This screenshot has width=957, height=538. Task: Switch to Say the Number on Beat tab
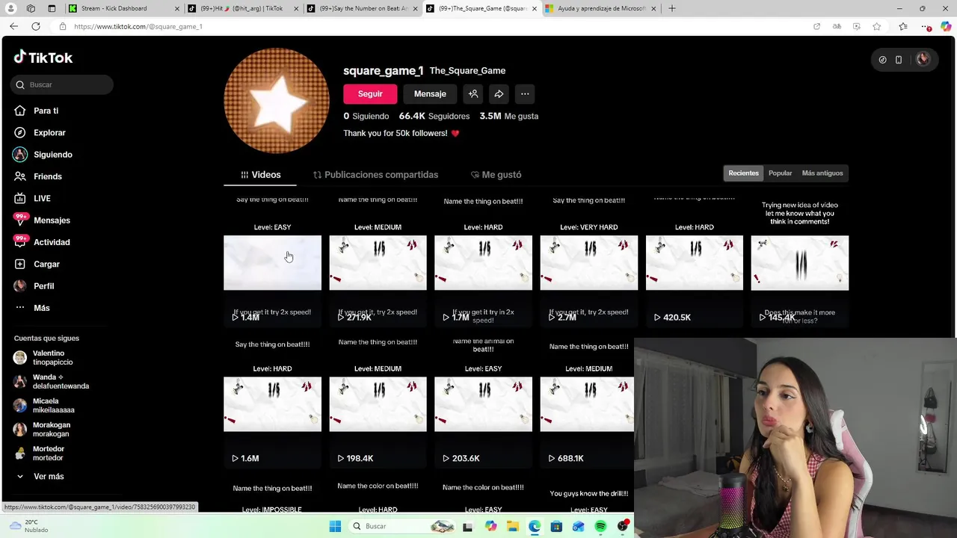click(x=363, y=8)
